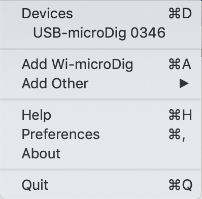Click the command symbol on the Quit row
The width and height of the screenshot is (202, 199).
175,185
